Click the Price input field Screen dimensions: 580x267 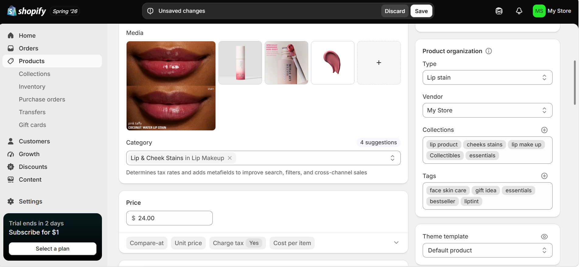[169, 218]
